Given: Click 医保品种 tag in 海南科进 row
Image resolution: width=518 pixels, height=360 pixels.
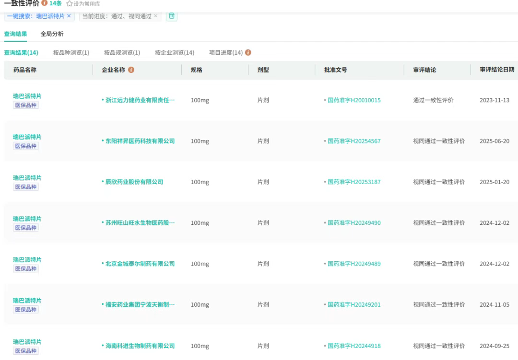Looking at the screenshot, I should 26,351.
